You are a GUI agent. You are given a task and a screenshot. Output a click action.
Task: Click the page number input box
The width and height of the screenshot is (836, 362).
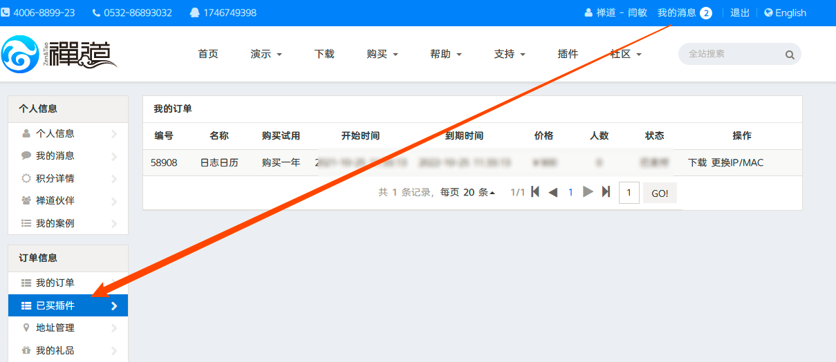[629, 193]
